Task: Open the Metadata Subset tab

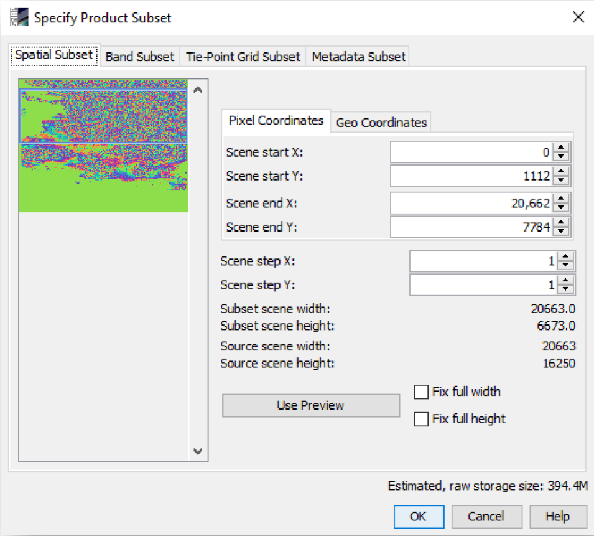Action: [358, 57]
